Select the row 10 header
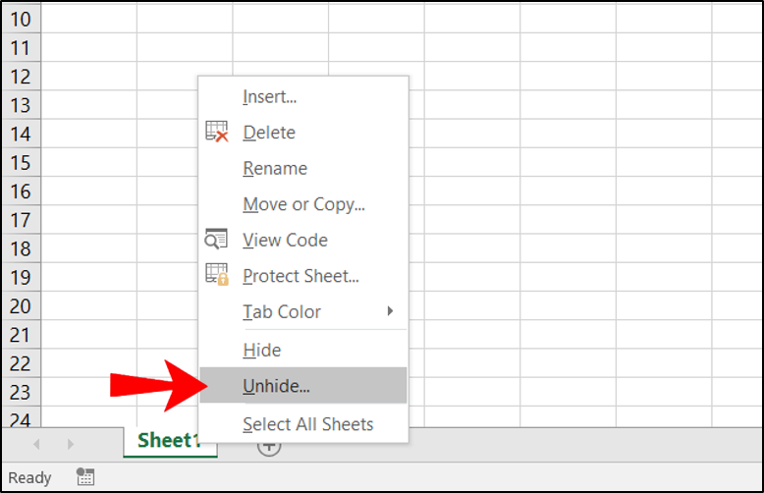764x493 pixels. pos(20,19)
